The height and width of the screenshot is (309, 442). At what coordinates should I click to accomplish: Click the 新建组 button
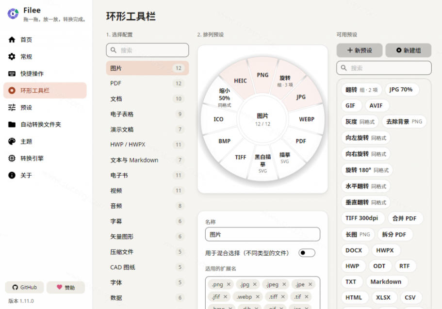point(409,50)
